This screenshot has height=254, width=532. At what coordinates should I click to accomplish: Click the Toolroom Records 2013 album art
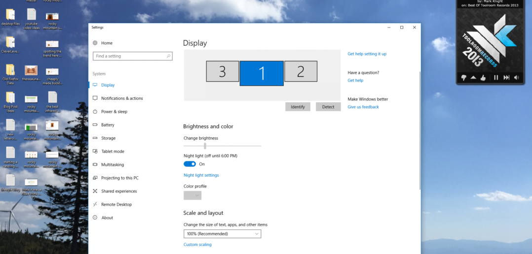pyautogui.click(x=491, y=40)
